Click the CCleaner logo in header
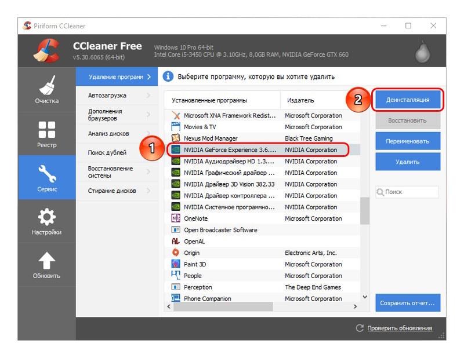This screenshot has width=464, height=358. (x=46, y=51)
